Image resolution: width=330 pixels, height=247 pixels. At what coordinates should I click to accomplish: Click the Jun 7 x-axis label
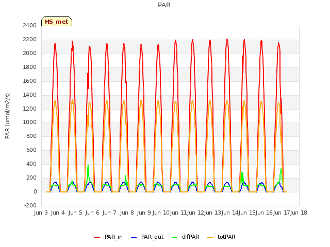coord(109,213)
